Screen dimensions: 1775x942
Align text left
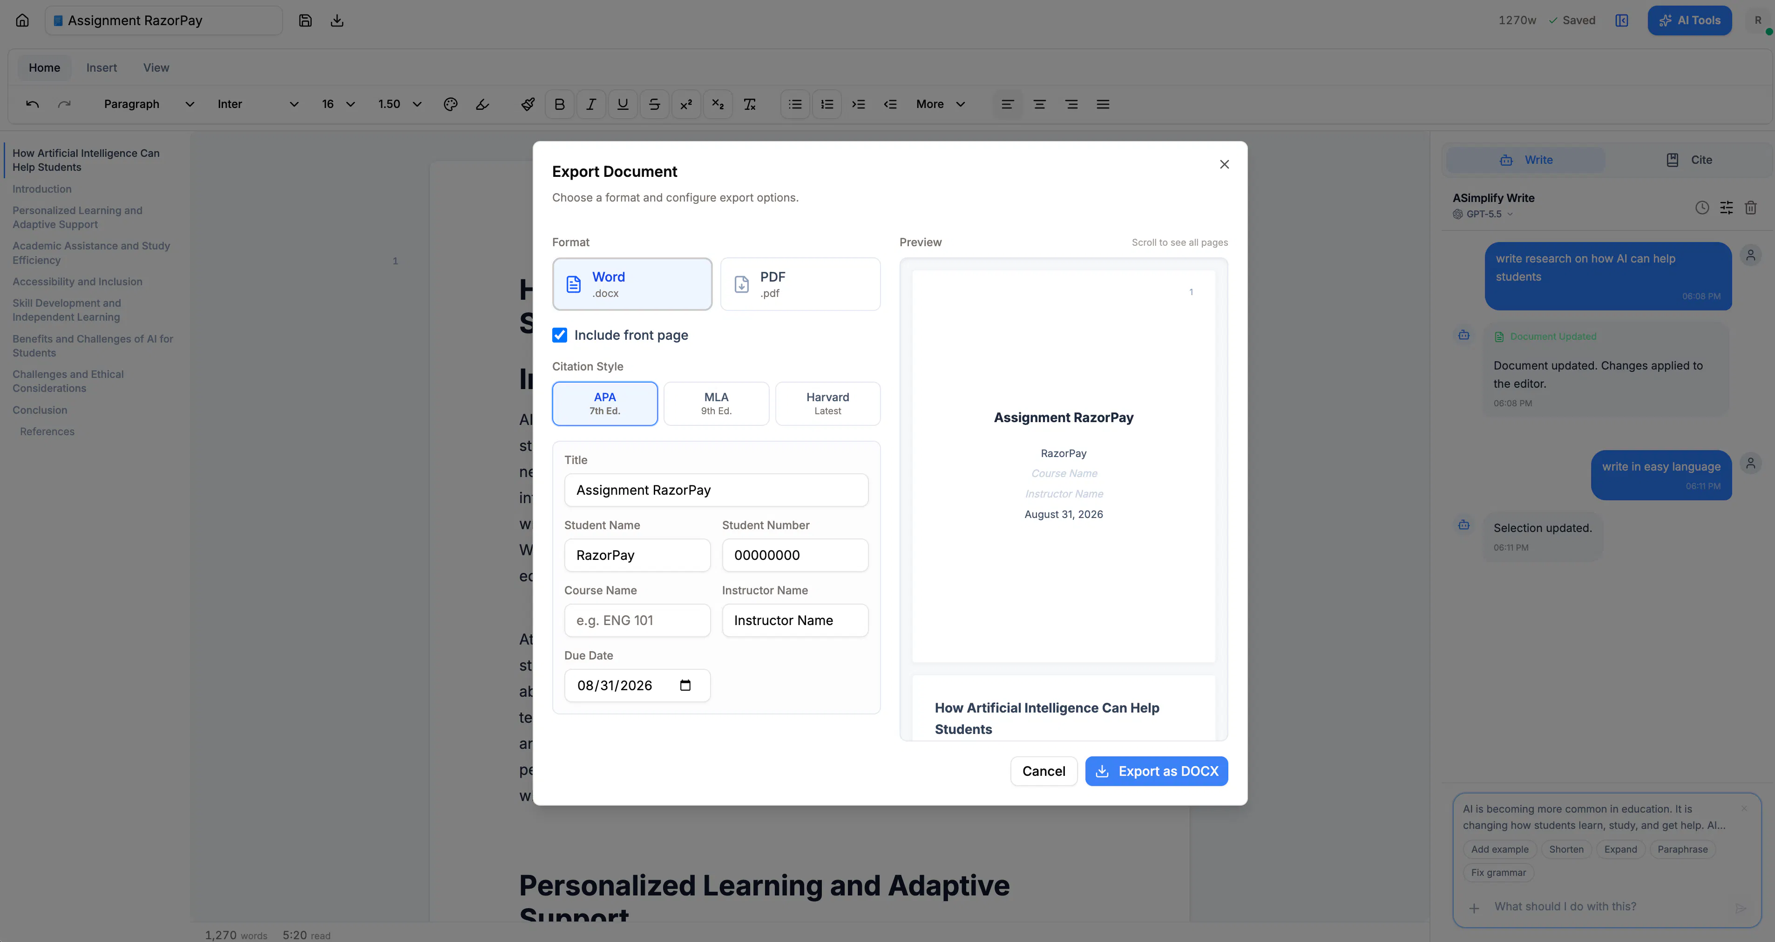pos(1007,104)
